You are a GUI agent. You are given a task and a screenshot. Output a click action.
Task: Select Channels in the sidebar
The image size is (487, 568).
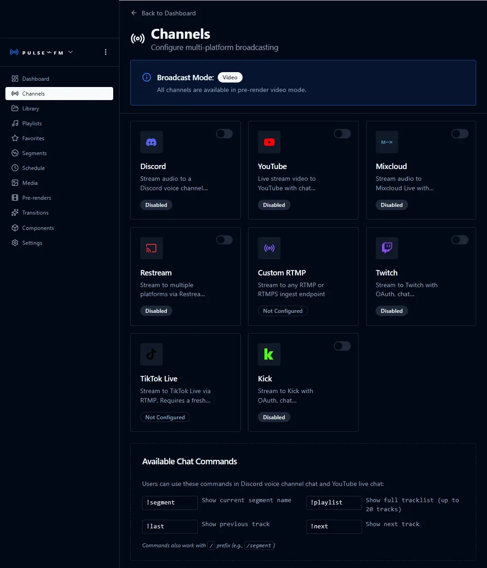[x=59, y=93]
